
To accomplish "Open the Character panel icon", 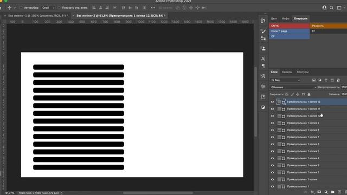I will pos(263,58).
